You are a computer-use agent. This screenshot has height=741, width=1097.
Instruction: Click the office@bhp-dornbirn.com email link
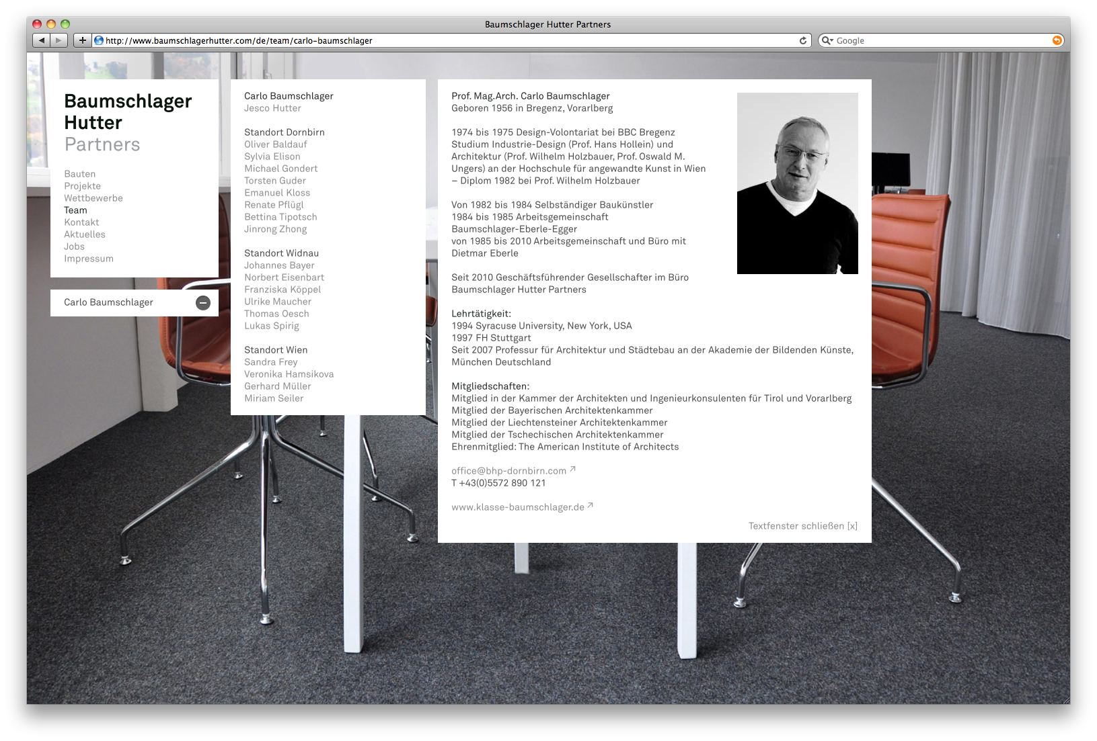pos(508,471)
